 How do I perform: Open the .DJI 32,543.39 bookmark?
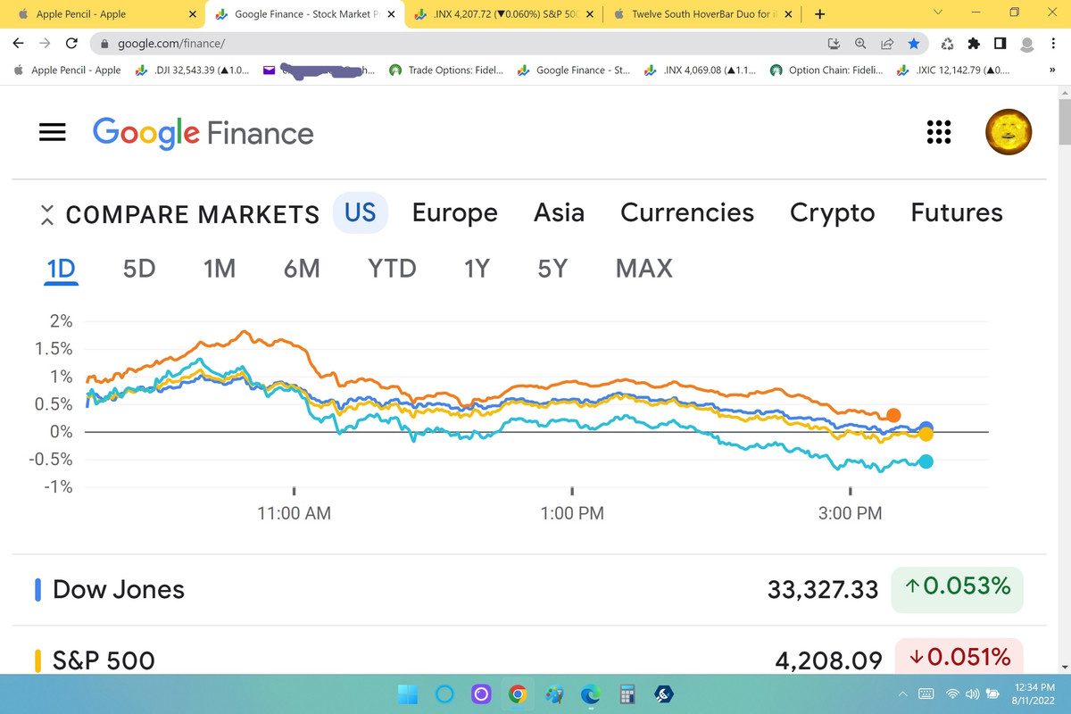click(x=193, y=70)
